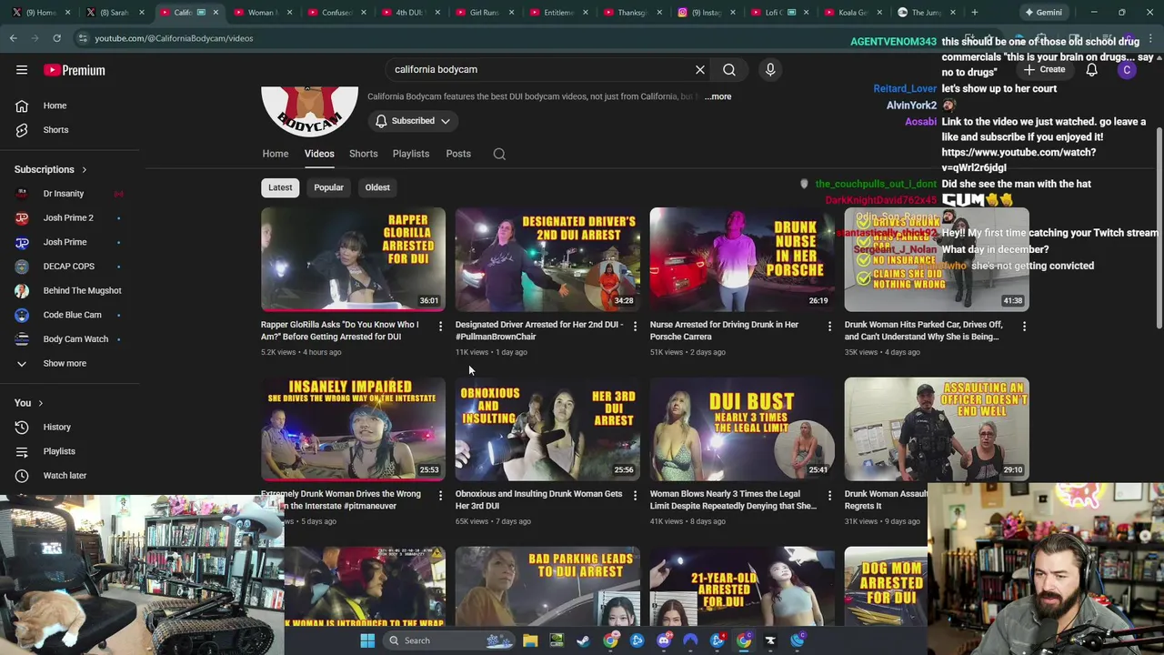Click the Windows taskbar Search box
The width and height of the screenshot is (1164, 655).
[450, 640]
